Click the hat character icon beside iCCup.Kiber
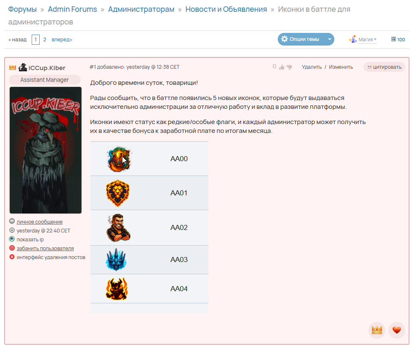Image resolution: width=412 pixels, height=346 pixels. [23, 68]
